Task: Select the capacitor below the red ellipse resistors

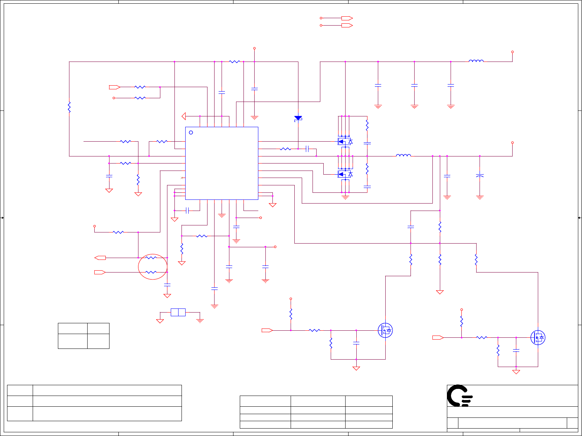Action: [167, 285]
